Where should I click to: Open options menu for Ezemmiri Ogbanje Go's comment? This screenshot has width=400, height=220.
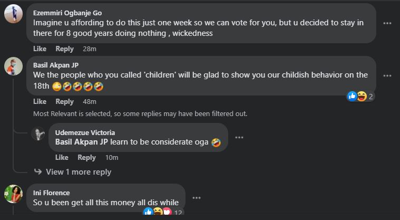click(x=387, y=23)
